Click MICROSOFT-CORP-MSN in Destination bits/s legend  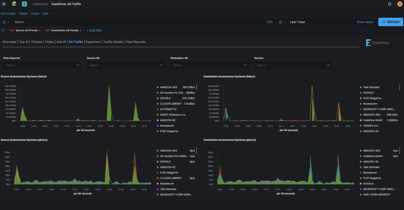tap(380, 110)
